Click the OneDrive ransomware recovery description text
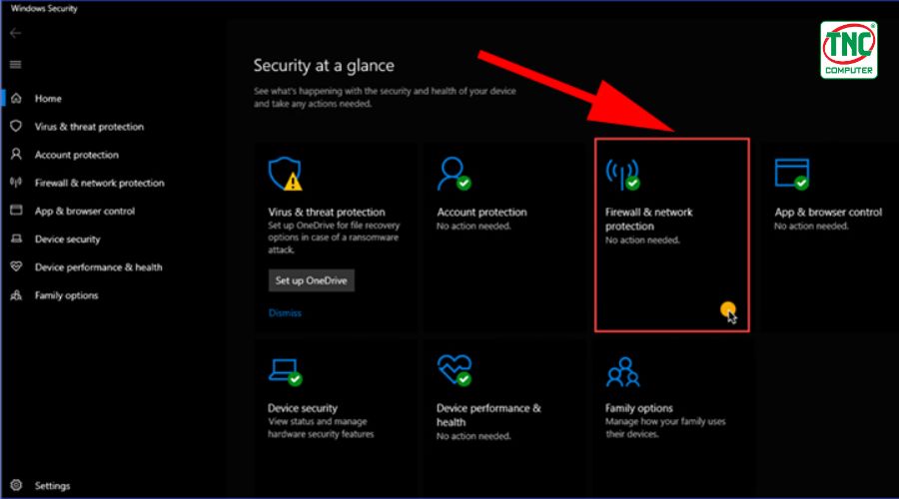The height and width of the screenshot is (499, 899). point(334,238)
